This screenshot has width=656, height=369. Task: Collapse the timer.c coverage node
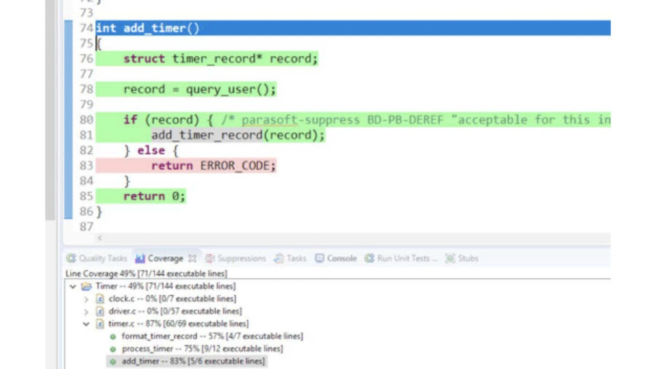tap(86, 324)
